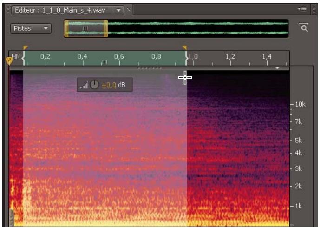Click the grip in the overview navigator
Viewport: 320px width, 228px height.
tap(85, 28)
